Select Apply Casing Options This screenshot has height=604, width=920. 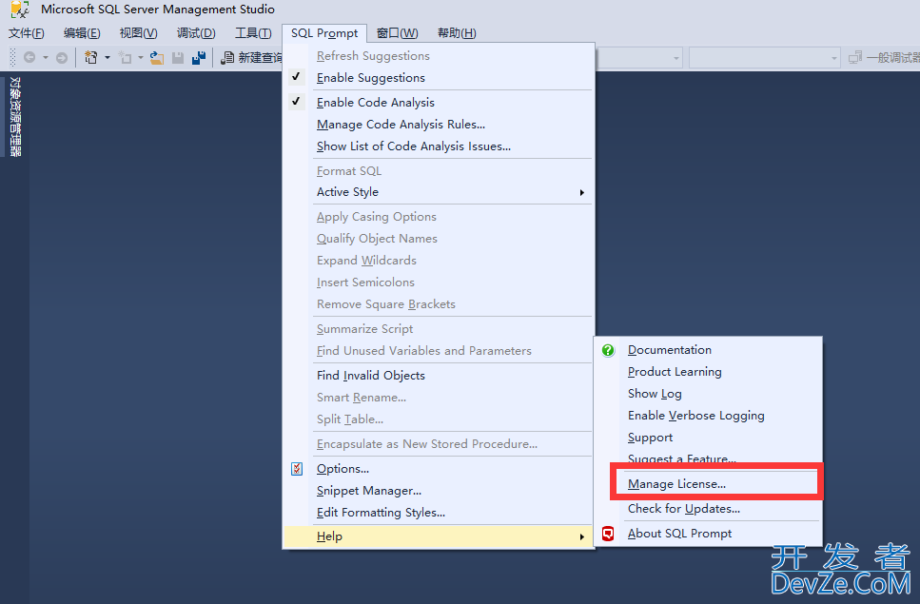coord(377,216)
